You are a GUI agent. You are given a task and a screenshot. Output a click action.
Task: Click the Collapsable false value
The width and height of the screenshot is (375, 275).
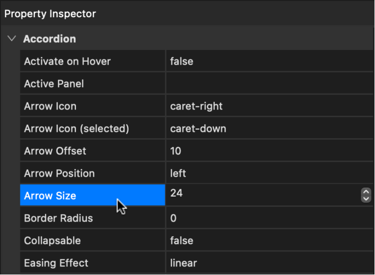182,241
